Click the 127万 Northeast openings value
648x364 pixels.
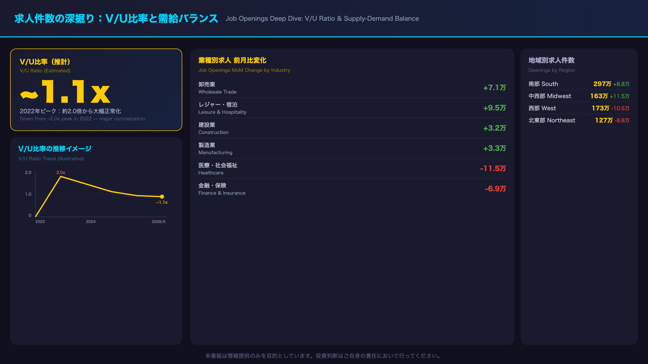click(x=604, y=120)
